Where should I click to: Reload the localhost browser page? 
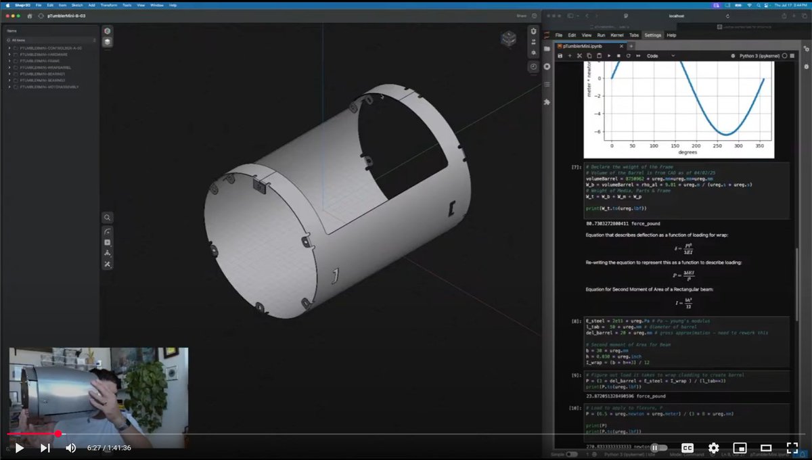(x=727, y=15)
